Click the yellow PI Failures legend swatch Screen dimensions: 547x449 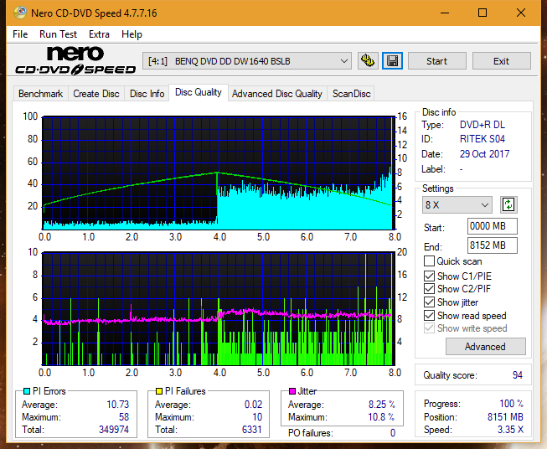[159, 391]
